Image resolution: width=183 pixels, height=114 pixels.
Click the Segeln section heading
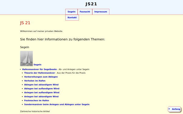25,47
